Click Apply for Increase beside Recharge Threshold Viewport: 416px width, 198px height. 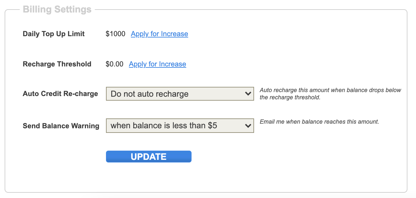tap(157, 64)
